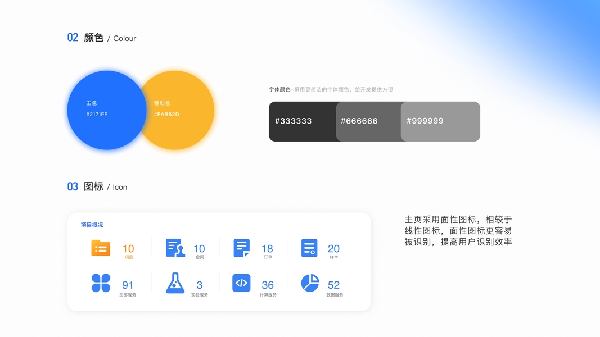Image resolution: width=600 pixels, height=337 pixels.
Task: Click the 主色 label in blue circle
Action: tap(92, 103)
